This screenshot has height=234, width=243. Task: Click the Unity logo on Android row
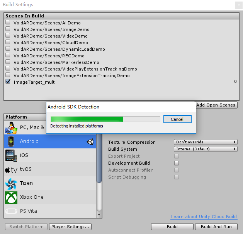pos(90,142)
